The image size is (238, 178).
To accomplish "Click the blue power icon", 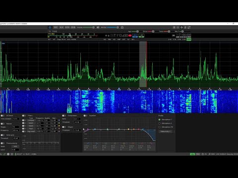I will [50, 27].
